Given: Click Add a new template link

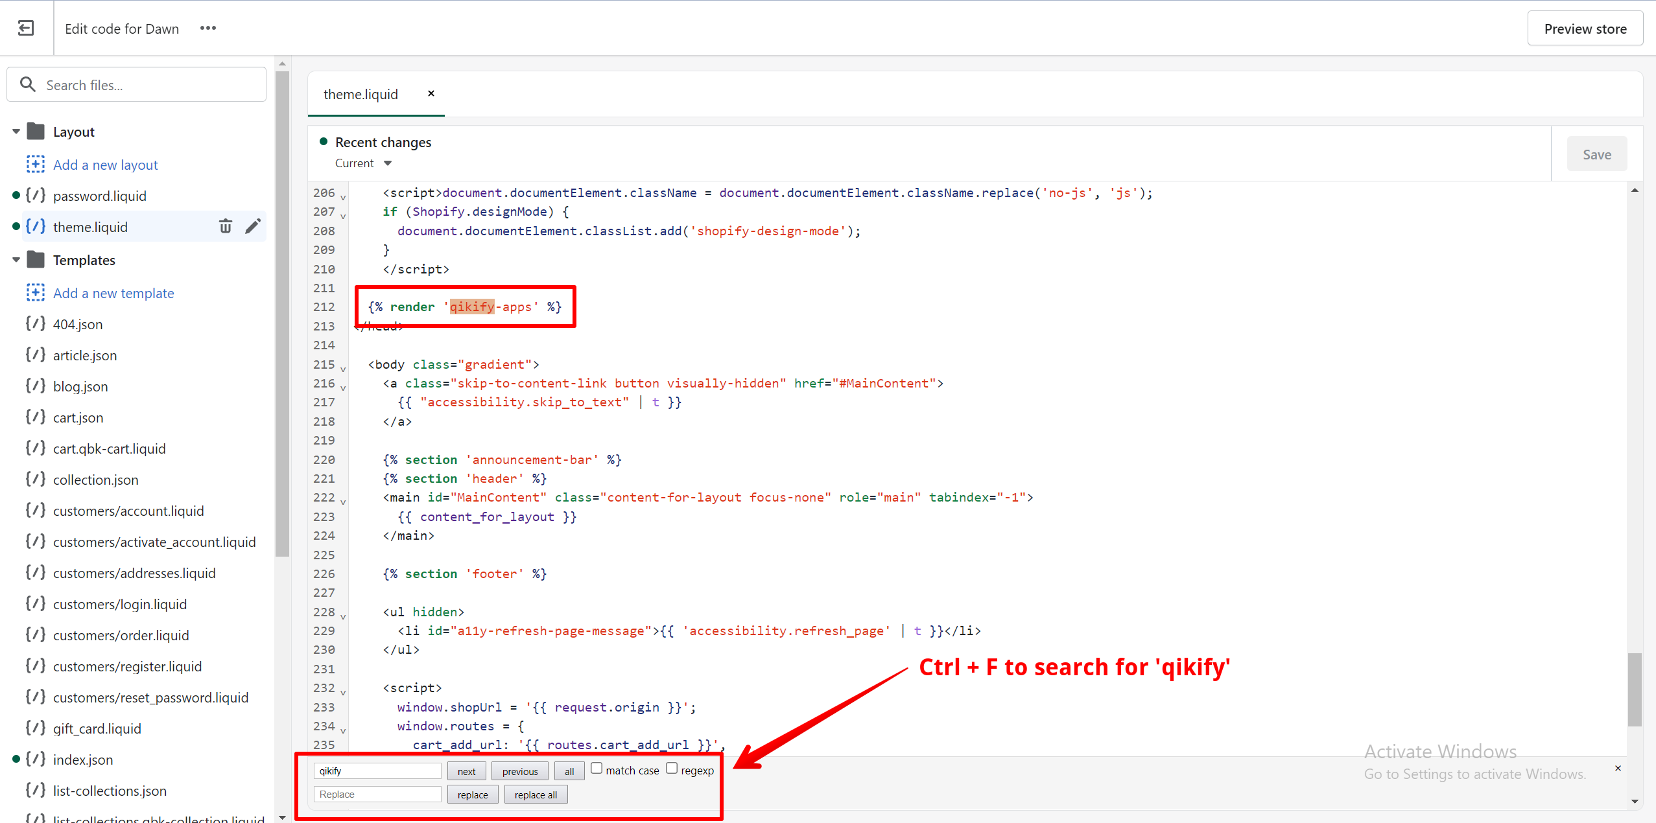Looking at the screenshot, I should click(x=113, y=293).
